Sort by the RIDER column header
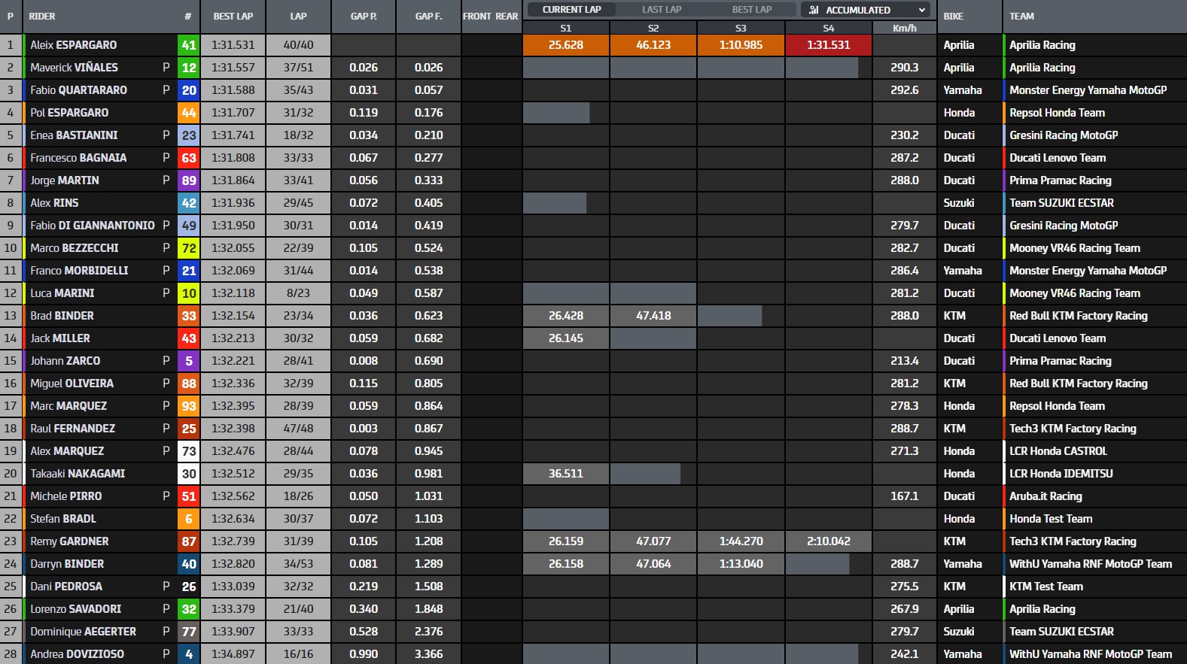Screen dimensions: 1187x664 click(x=42, y=16)
